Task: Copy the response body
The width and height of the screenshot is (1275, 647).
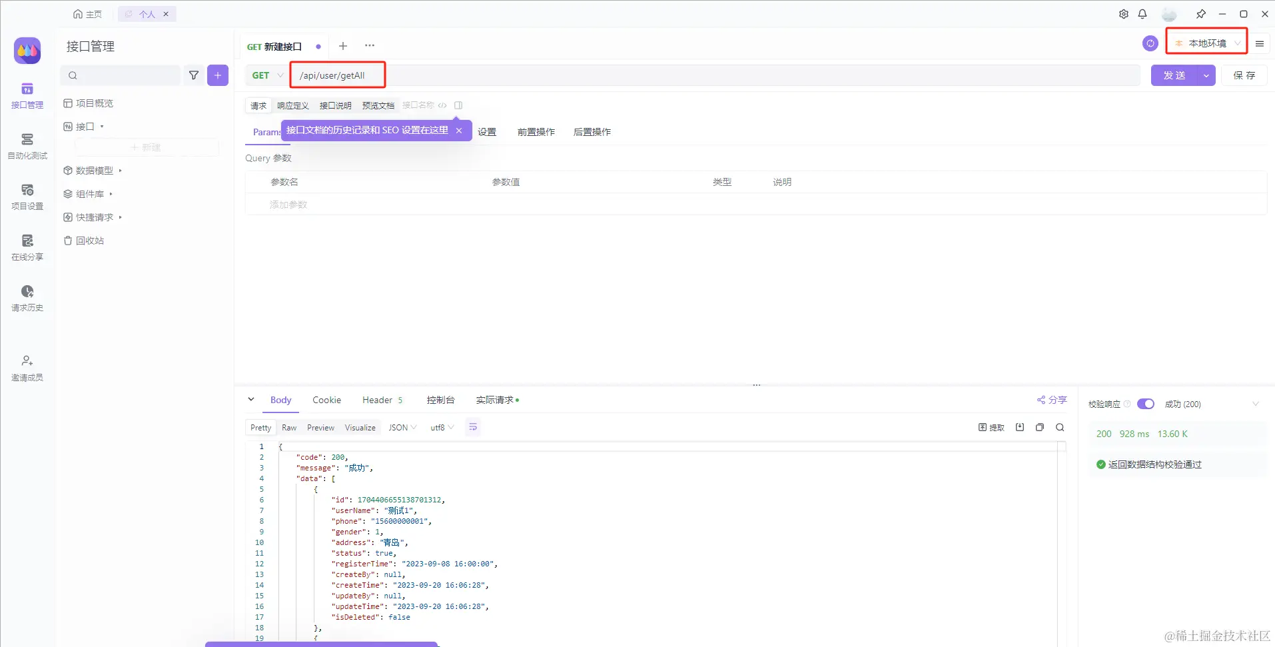Action: tap(1040, 427)
